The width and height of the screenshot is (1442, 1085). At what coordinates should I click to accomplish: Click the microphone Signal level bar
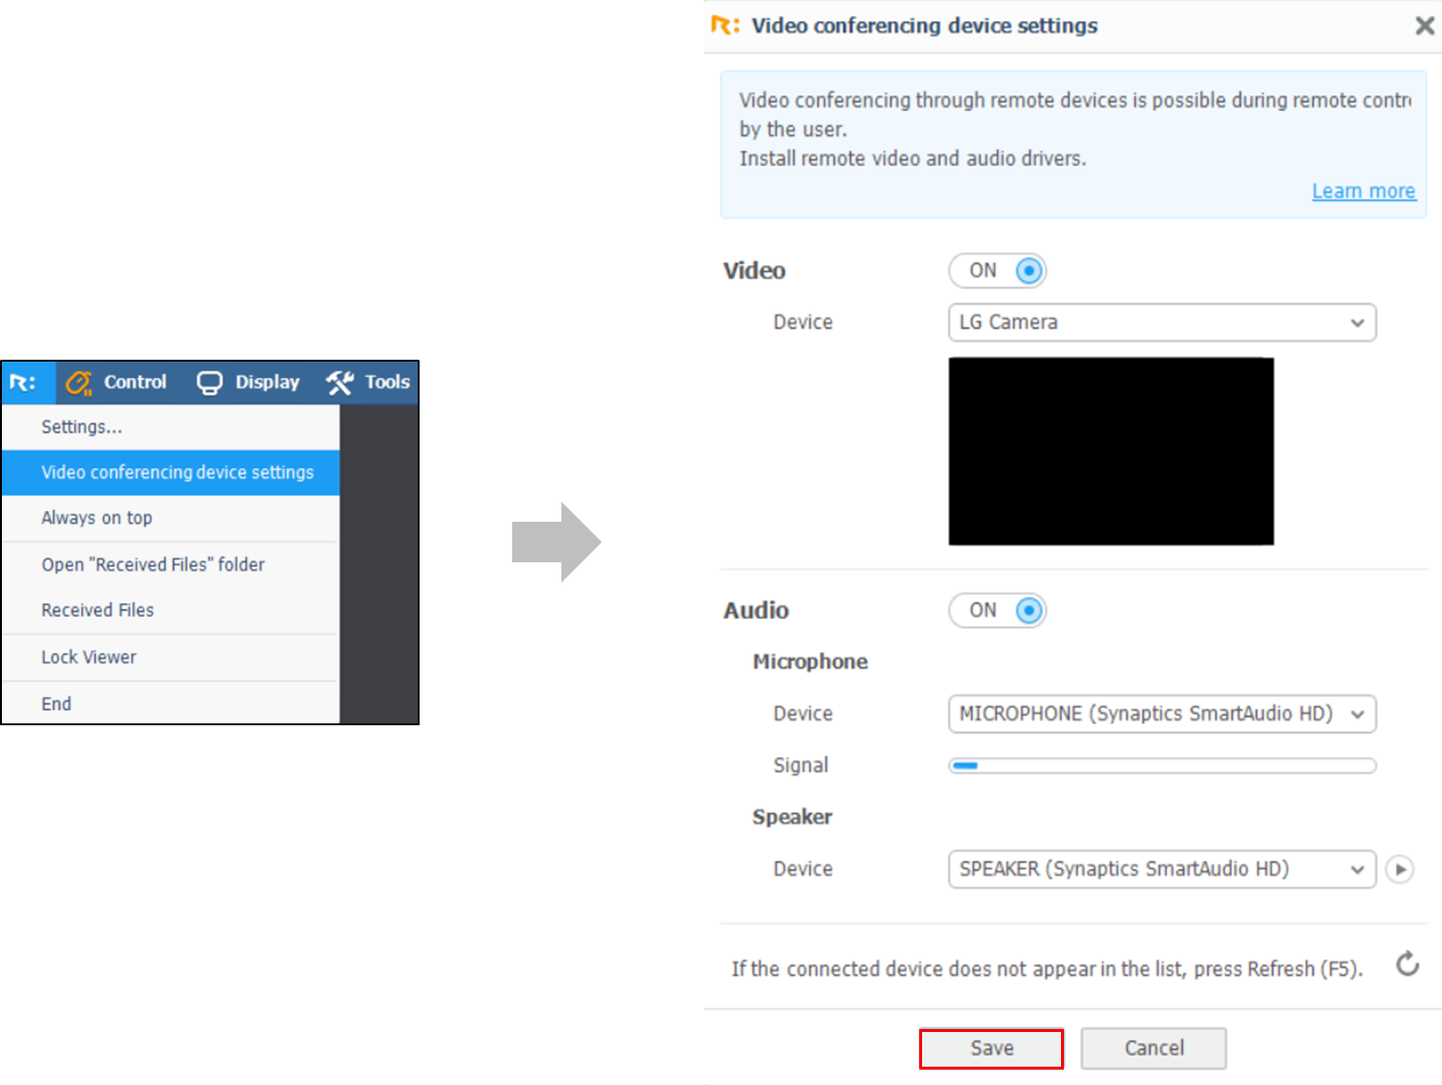(x=1161, y=766)
